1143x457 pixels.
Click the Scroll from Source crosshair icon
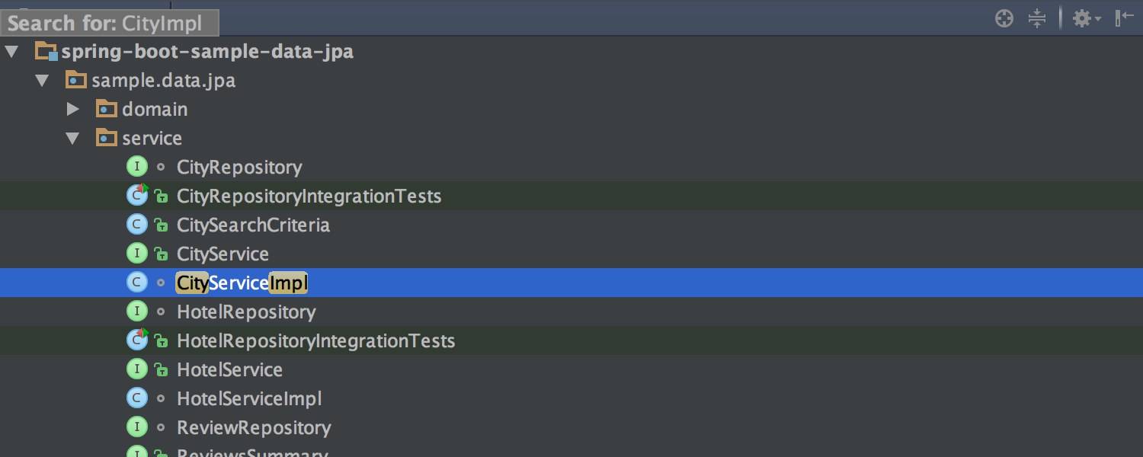pos(1005,19)
